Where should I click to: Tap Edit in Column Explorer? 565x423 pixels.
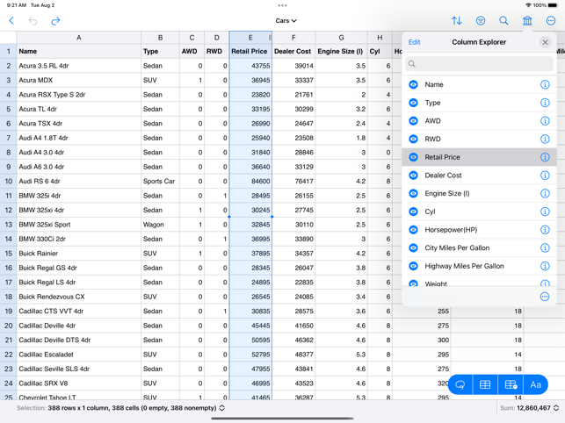click(x=415, y=42)
